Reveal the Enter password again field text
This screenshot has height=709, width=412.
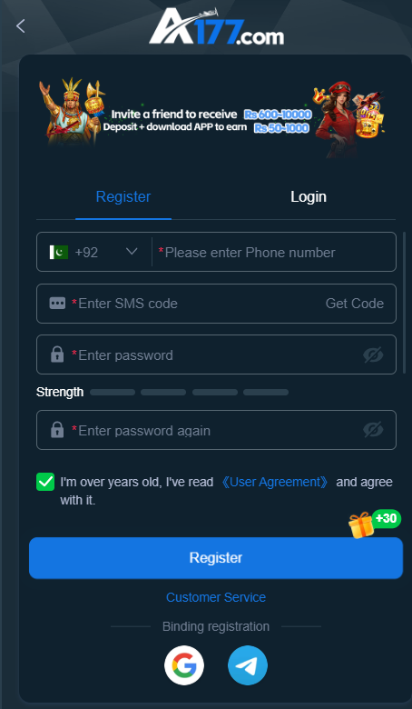point(373,430)
